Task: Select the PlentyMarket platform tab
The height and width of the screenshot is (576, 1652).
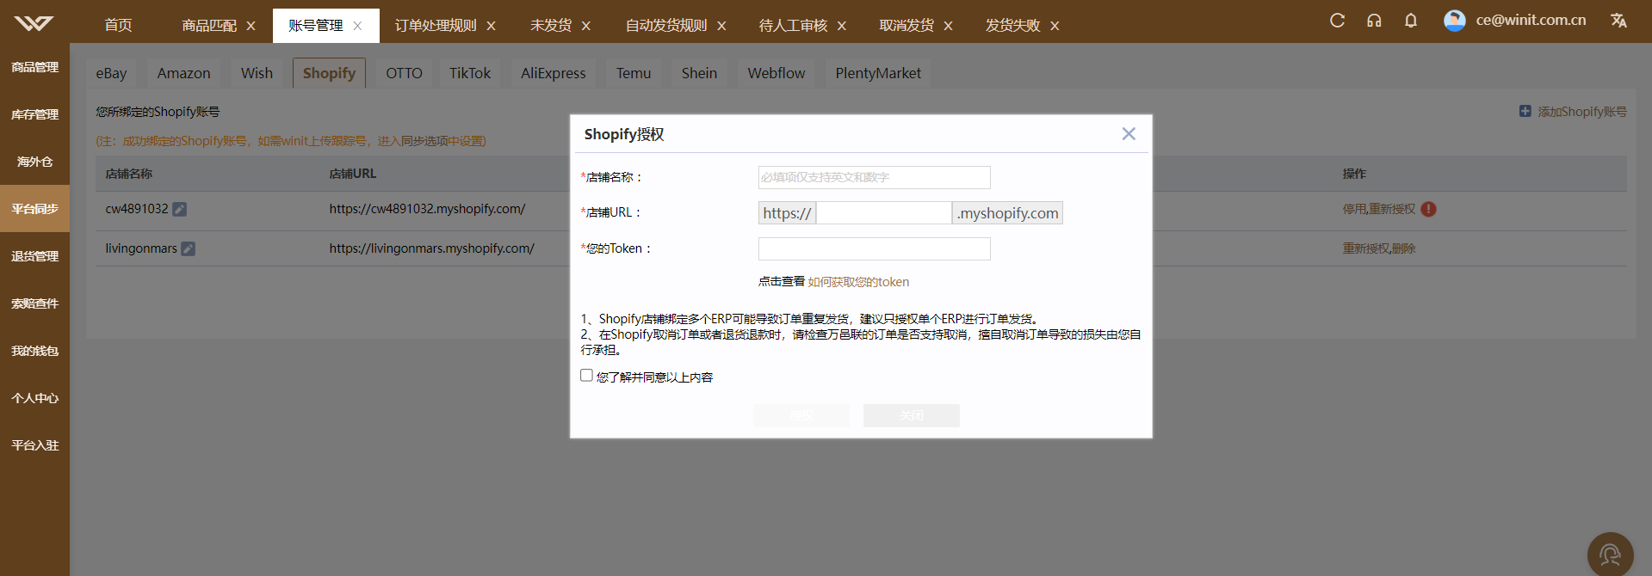Action: (878, 73)
